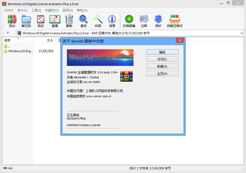Close the About WinRAR dialog
The width and height of the screenshot is (246, 173).
click(180, 40)
